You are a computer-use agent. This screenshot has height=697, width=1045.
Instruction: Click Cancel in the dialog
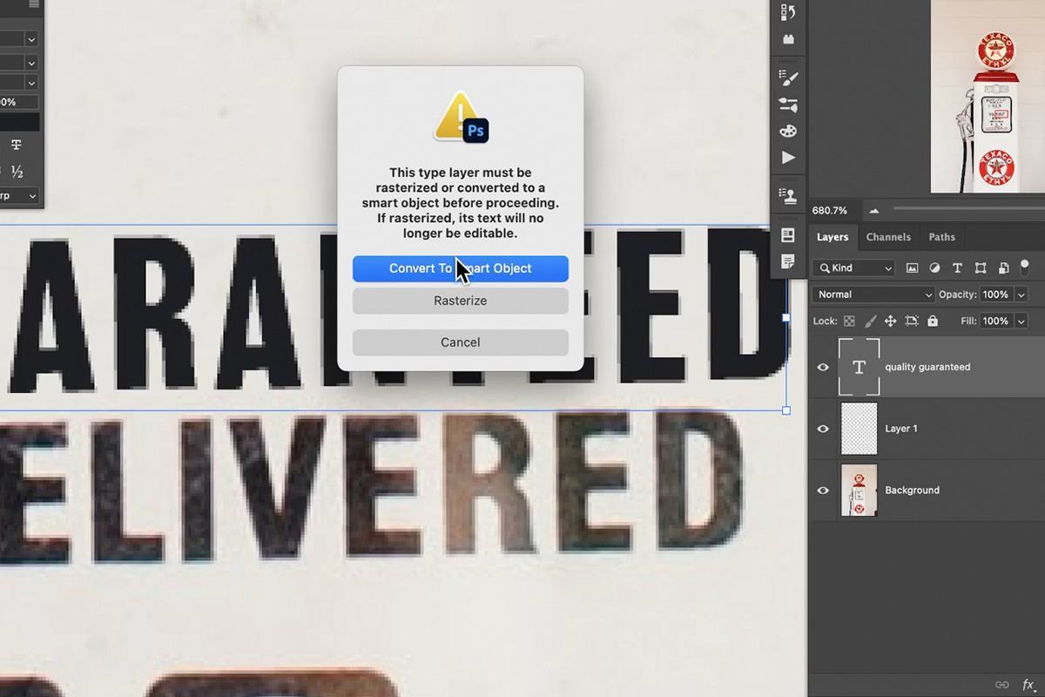point(461,342)
